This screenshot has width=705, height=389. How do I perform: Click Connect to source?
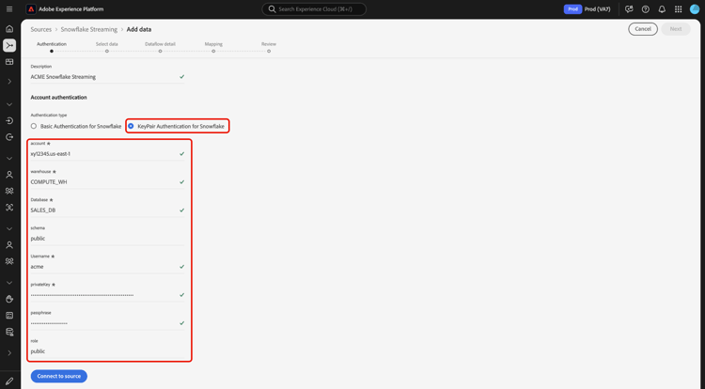pyautogui.click(x=59, y=376)
